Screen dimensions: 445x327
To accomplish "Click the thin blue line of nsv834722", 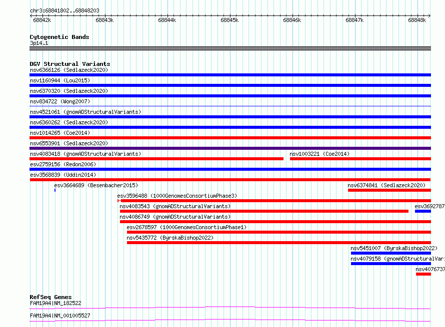I will pyautogui.click(x=230, y=106).
